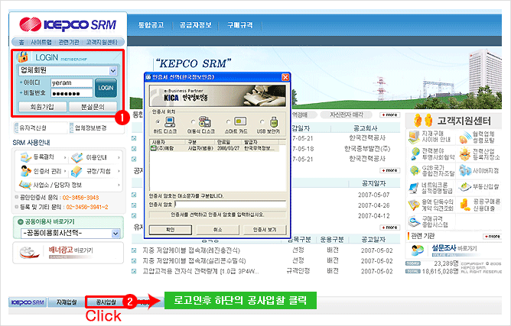
Task: Expand the 사업소 / 담당자 정보 arrow
Action: click(x=119, y=185)
